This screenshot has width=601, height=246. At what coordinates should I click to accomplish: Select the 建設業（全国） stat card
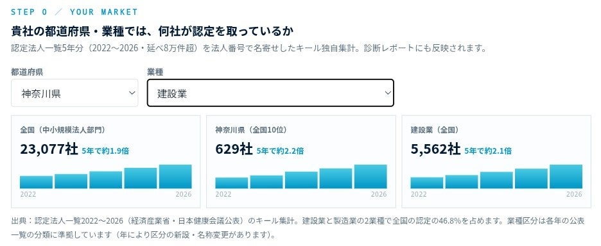coord(496,161)
